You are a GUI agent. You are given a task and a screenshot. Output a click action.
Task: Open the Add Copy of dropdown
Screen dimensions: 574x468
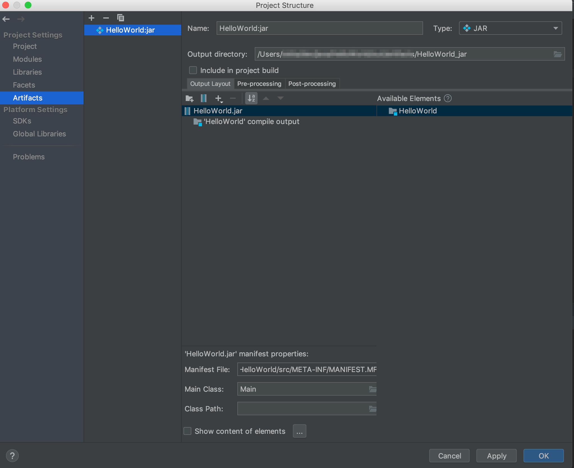pos(219,98)
